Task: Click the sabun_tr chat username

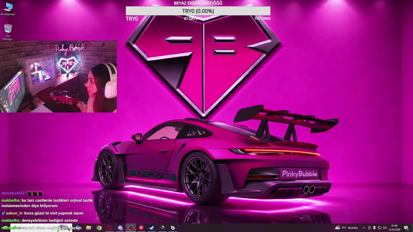Action: (15, 213)
